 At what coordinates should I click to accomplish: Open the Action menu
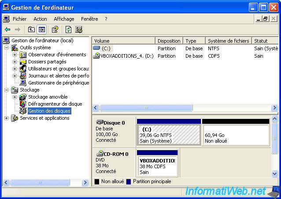click(x=40, y=19)
